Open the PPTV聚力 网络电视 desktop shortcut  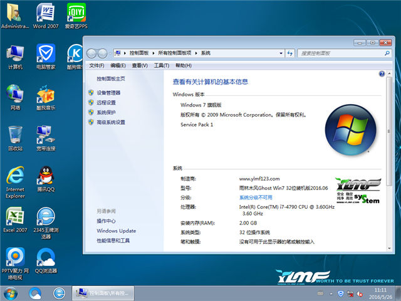pyautogui.click(x=15, y=263)
